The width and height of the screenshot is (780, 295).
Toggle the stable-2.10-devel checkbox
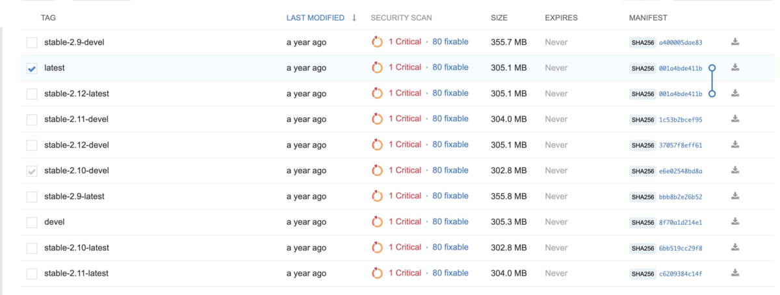[32, 172]
